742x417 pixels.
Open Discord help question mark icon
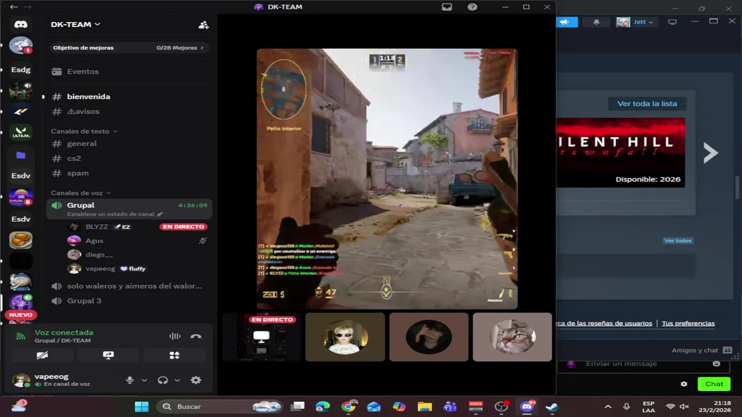(x=472, y=7)
